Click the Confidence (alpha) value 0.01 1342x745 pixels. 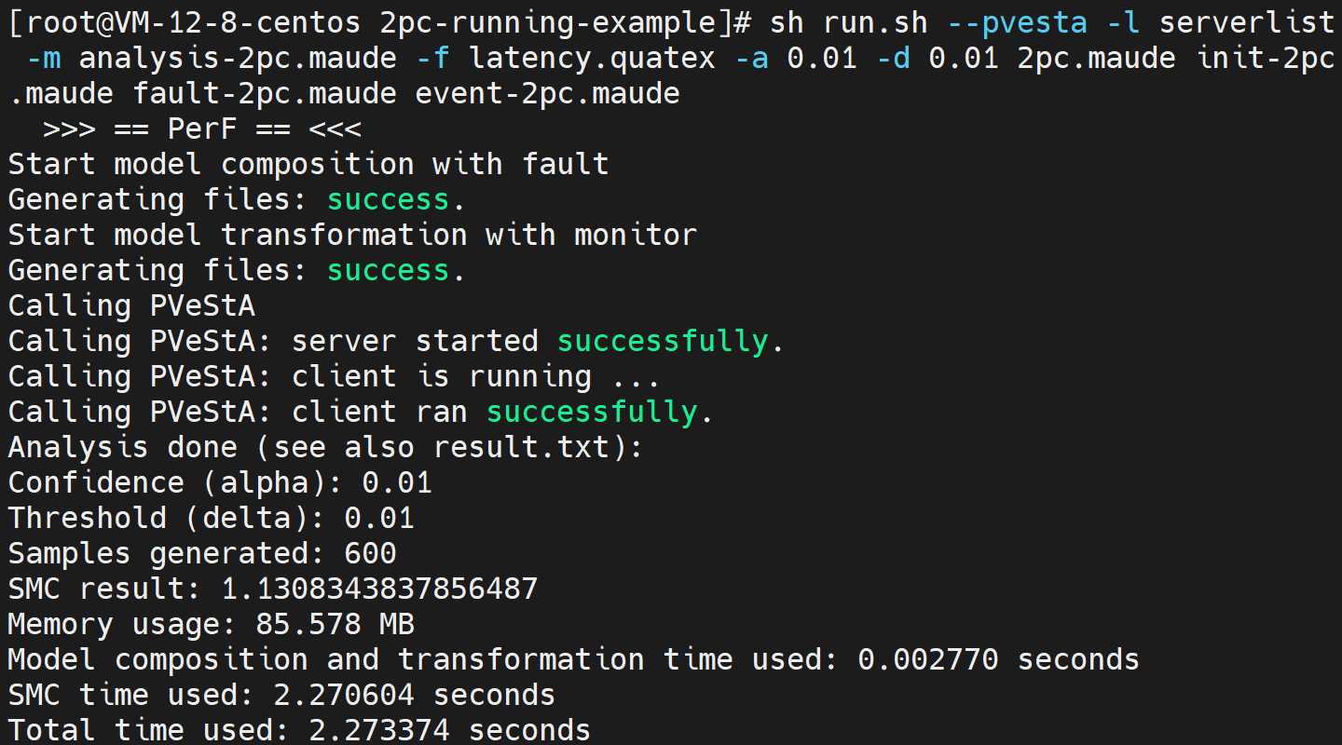397,482
